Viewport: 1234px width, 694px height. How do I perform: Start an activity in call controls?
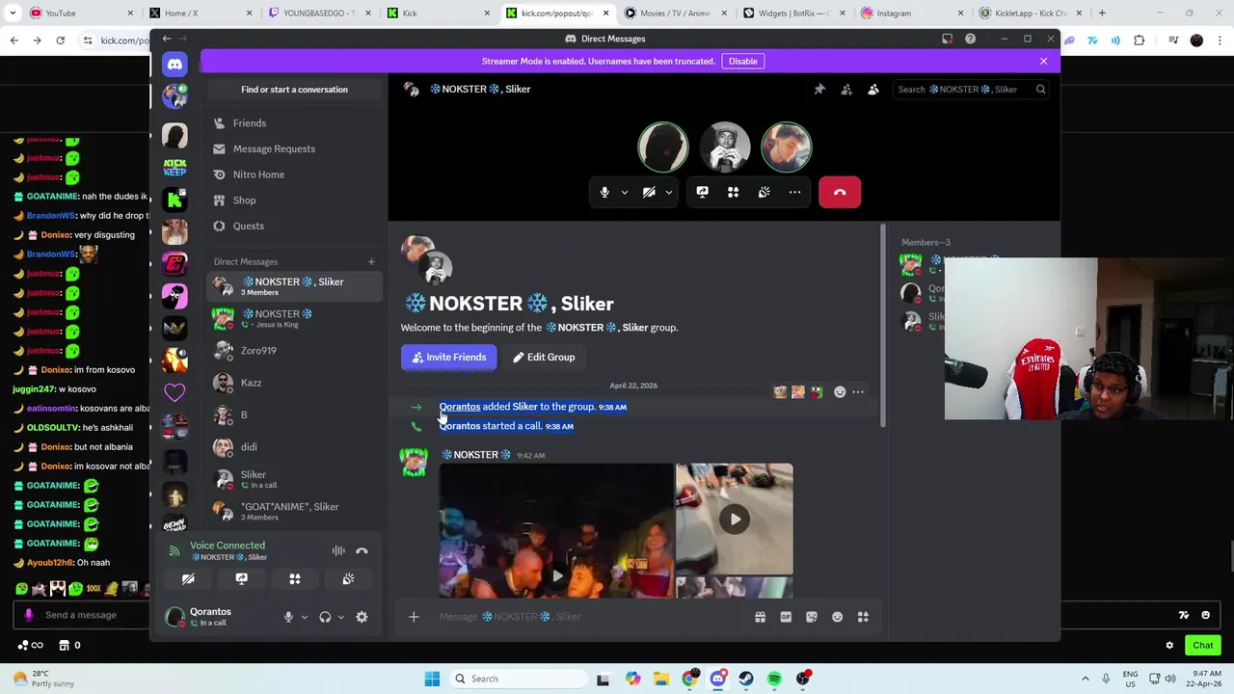733,193
